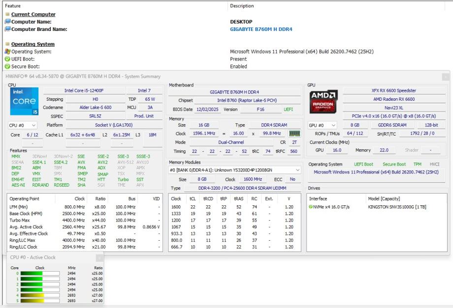Image resolution: width=453 pixels, height=308 pixels.
Task: Click the DDR4 SDRAM memory type field
Action: click(274, 125)
